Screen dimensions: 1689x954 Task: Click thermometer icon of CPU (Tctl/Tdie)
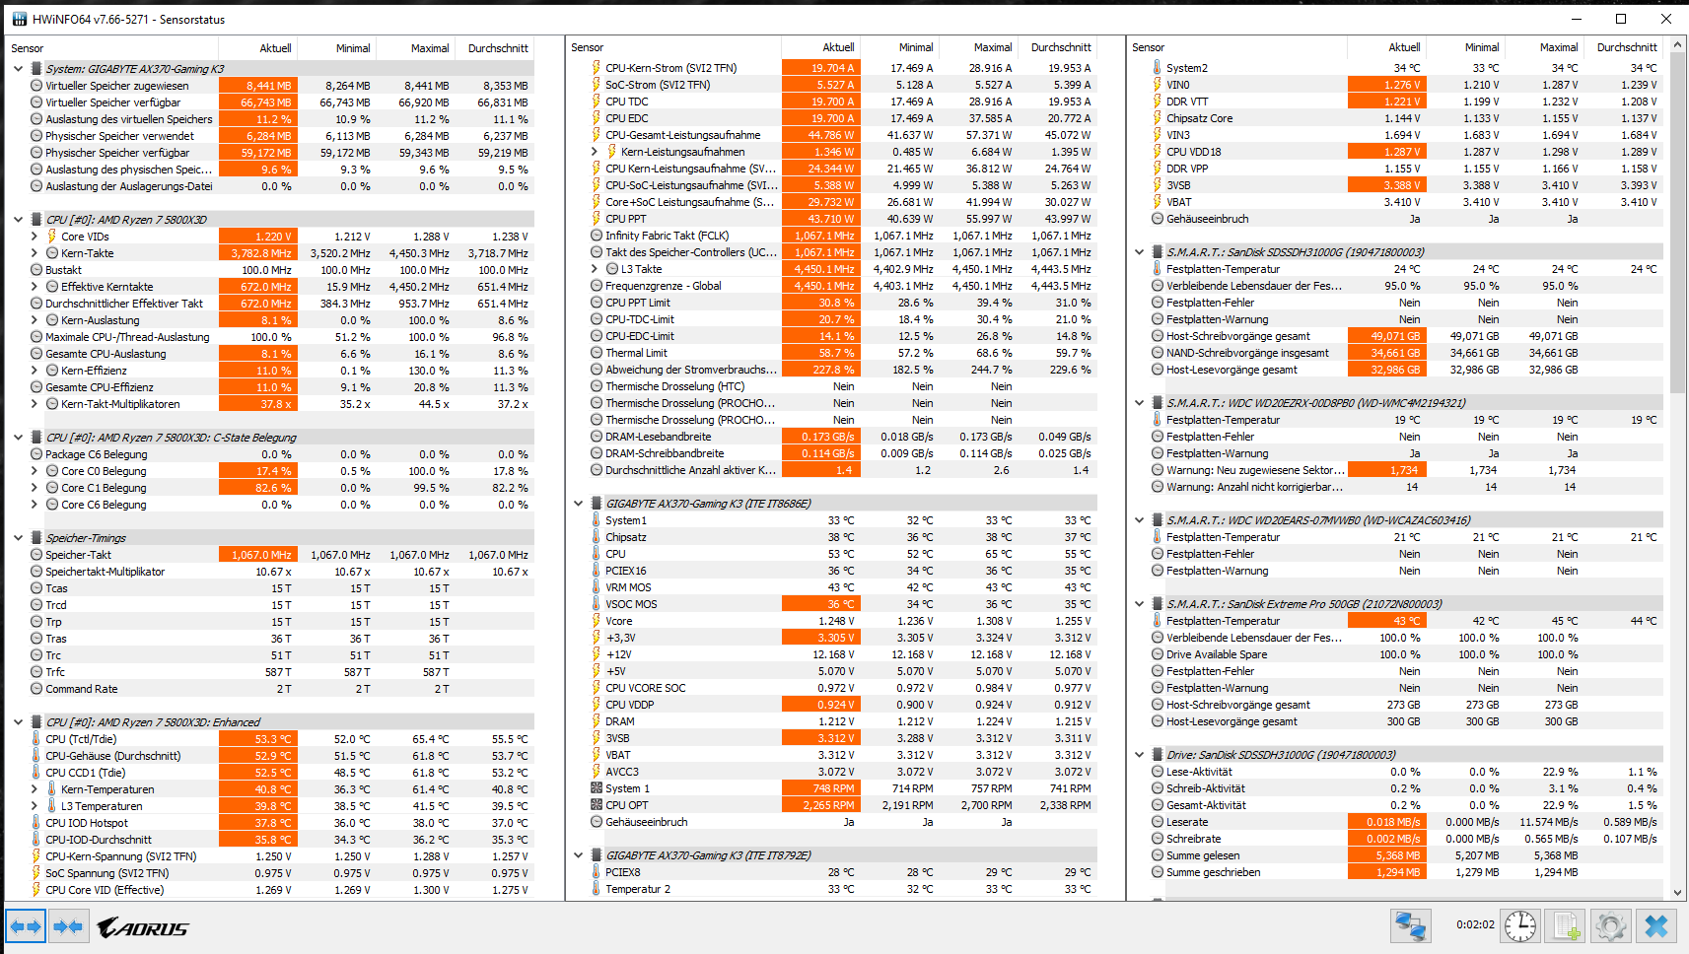point(36,739)
